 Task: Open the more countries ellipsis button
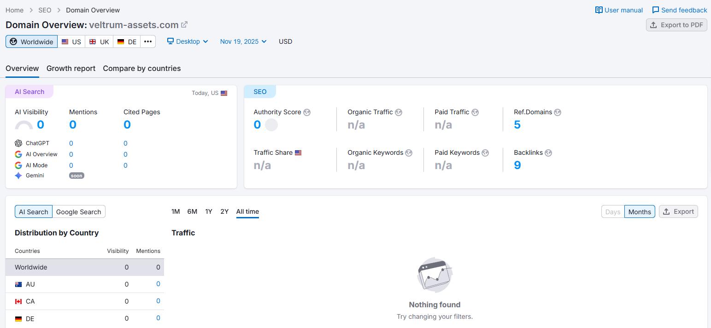click(148, 41)
